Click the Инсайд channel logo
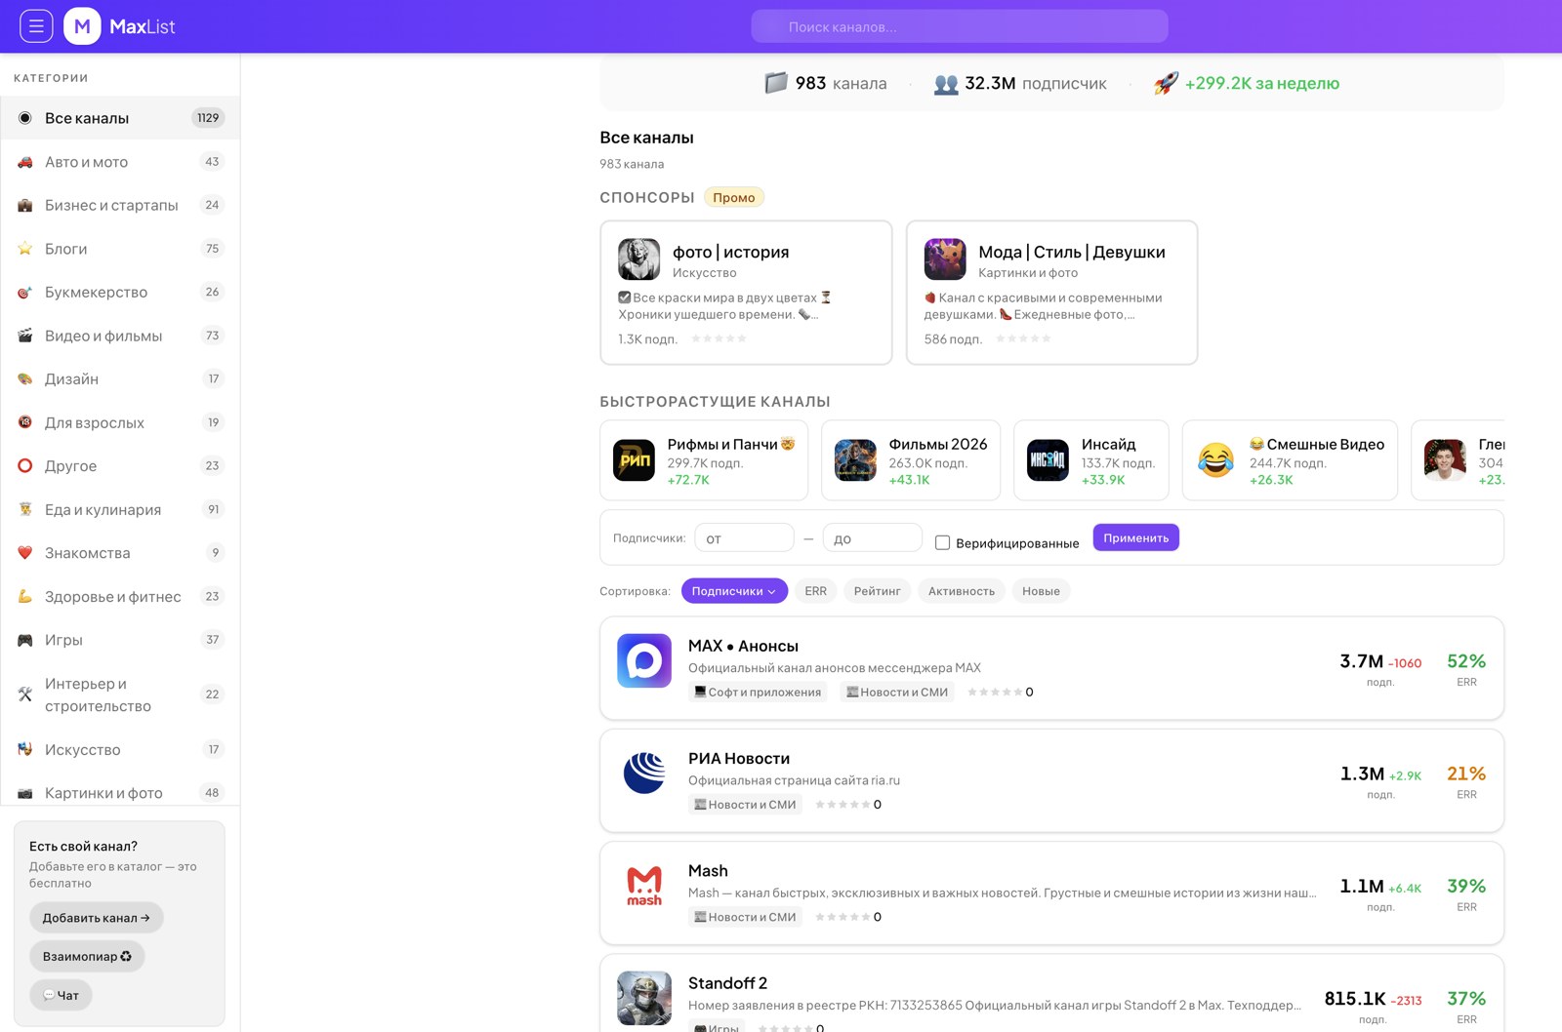This screenshot has height=1032, width=1562. tap(1048, 460)
